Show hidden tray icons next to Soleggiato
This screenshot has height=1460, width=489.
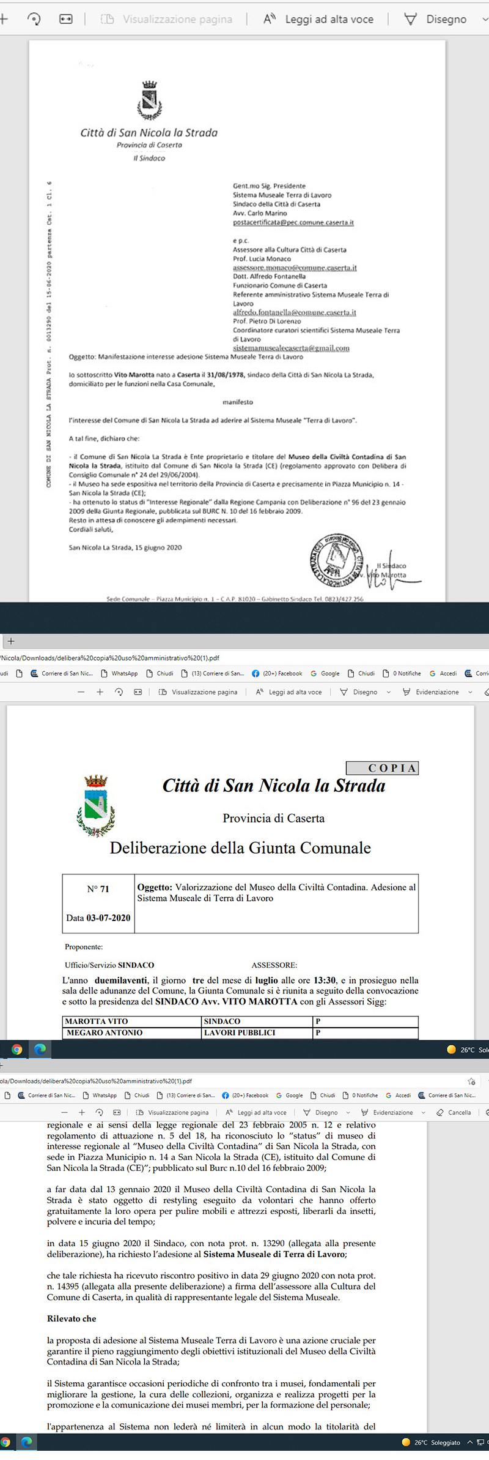(470, 1442)
